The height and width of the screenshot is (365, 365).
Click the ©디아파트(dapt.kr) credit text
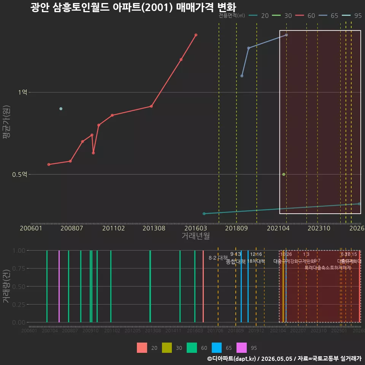(x=232, y=359)
